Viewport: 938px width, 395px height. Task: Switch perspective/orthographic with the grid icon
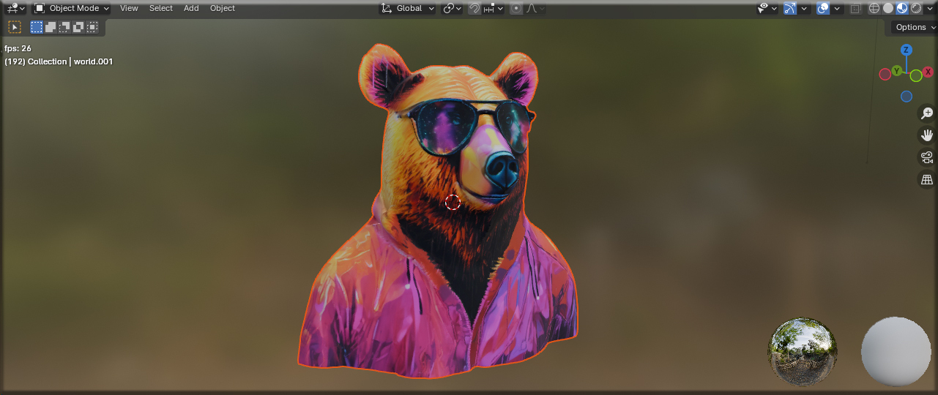coord(927,179)
